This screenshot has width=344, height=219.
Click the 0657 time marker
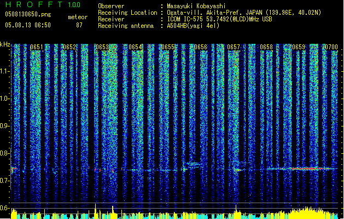coord(234,47)
